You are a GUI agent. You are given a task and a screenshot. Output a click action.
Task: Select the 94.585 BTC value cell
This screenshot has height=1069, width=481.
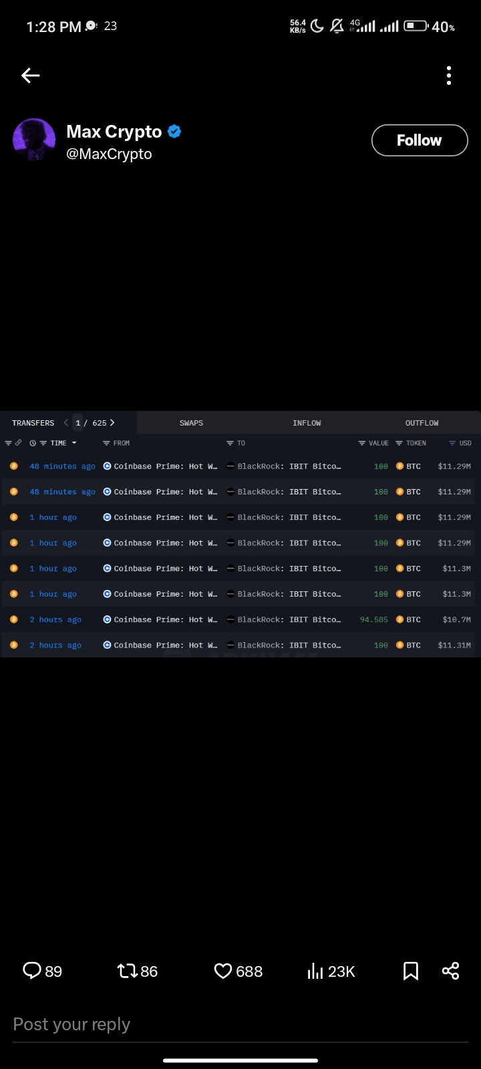[x=374, y=620]
